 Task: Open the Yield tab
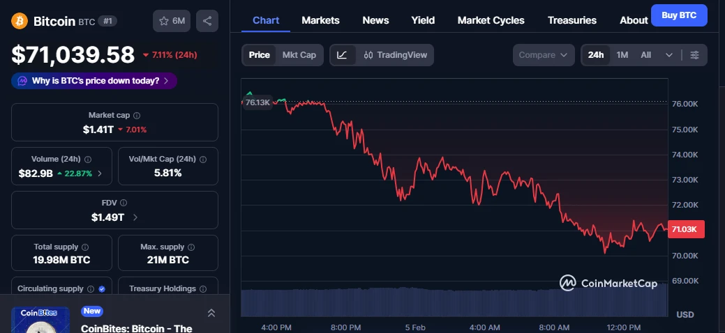pos(423,20)
